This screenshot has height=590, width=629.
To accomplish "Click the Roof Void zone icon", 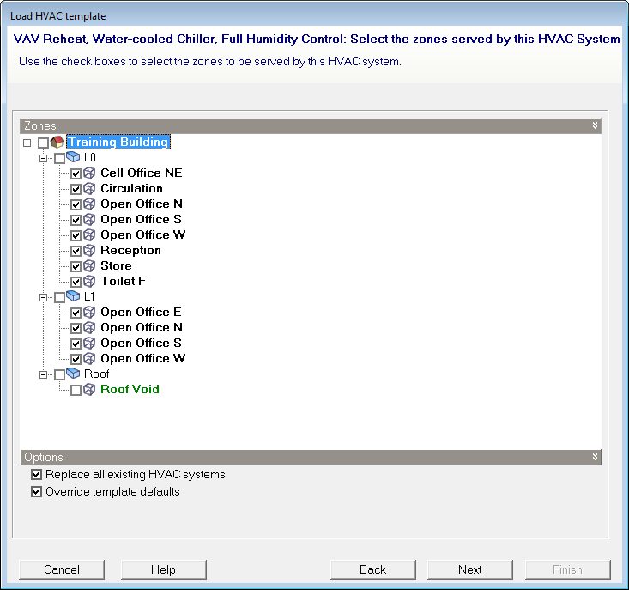I will (x=89, y=390).
